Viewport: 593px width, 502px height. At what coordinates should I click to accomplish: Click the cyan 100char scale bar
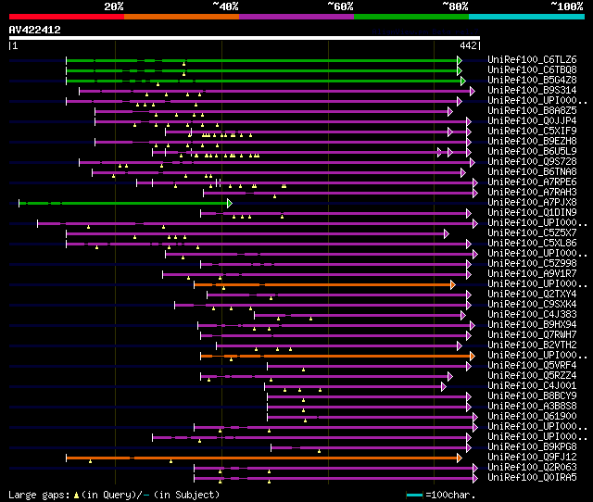pyautogui.click(x=414, y=495)
